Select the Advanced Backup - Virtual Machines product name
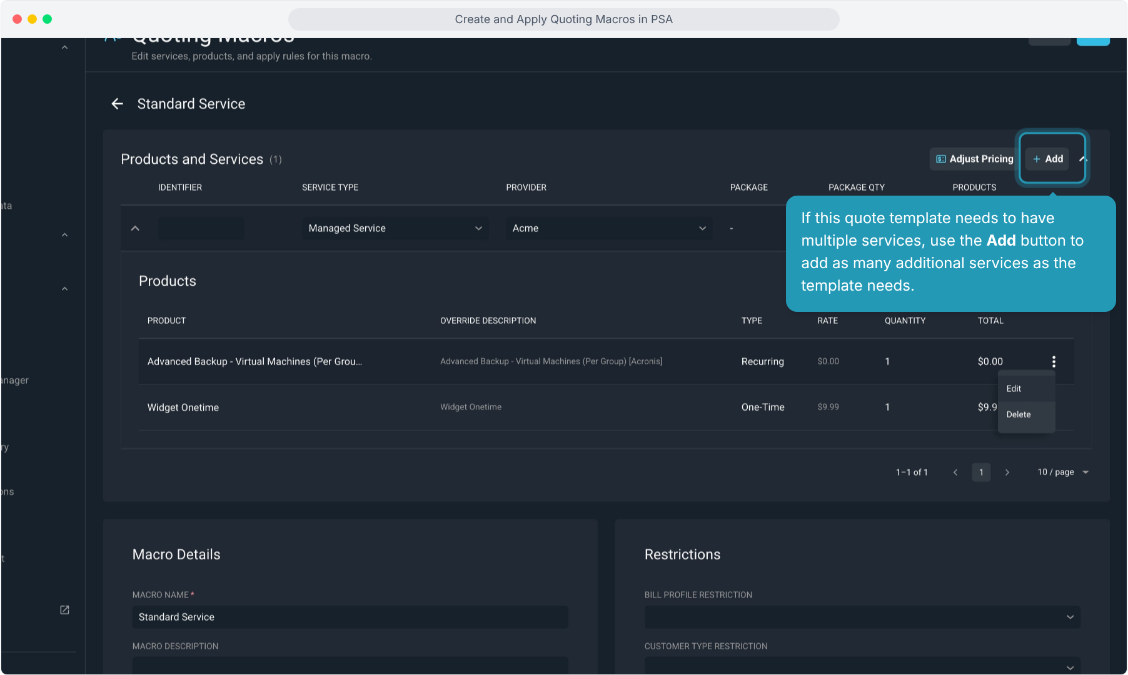The width and height of the screenshot is (1128, 675). (x=254, y=361)
